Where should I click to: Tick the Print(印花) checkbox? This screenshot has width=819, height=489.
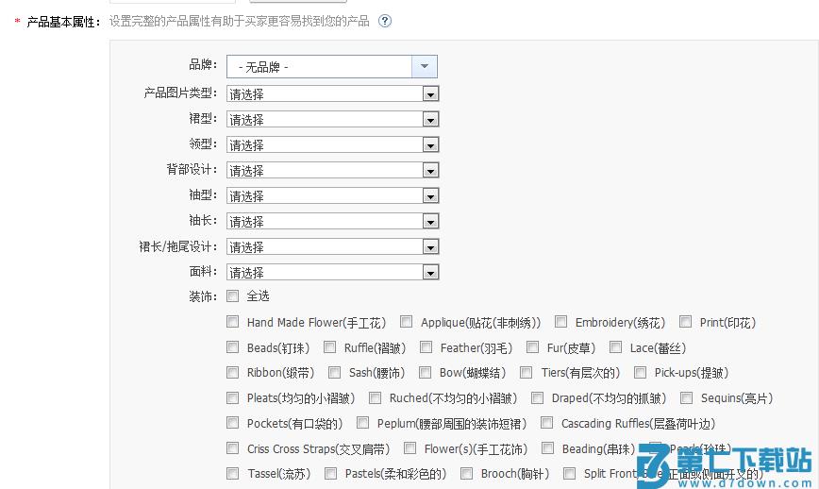(686, 322)
